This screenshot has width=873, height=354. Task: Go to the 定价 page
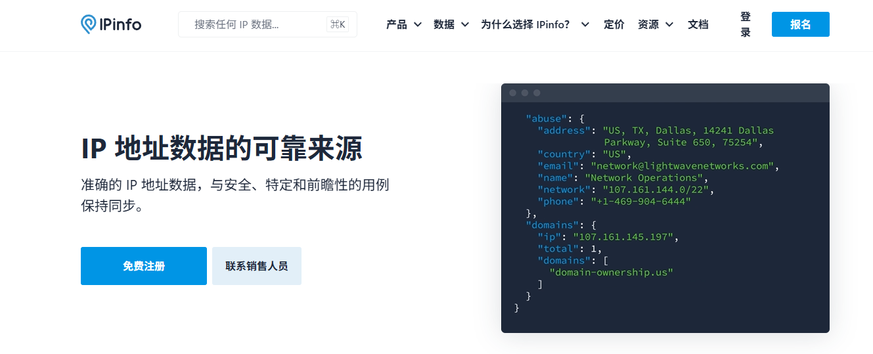[x=614, y=24]
